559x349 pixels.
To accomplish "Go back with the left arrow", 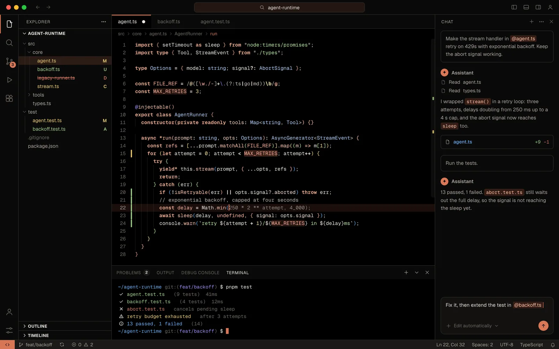I will [38, 7].
